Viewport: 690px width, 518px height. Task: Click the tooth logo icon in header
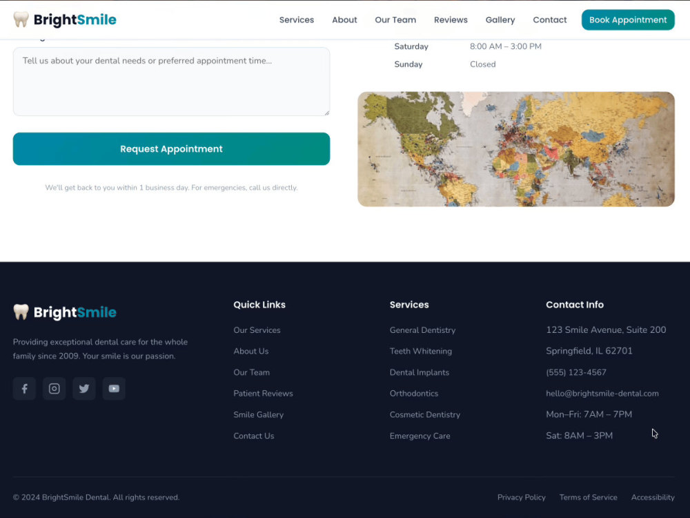pos(21,19)
